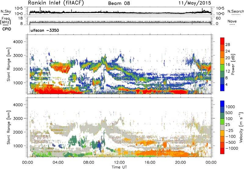244x169 pixels.
Task: Select the "4000" tick in velocity panel
Action: pyautogui.click(x=18, y=105)
